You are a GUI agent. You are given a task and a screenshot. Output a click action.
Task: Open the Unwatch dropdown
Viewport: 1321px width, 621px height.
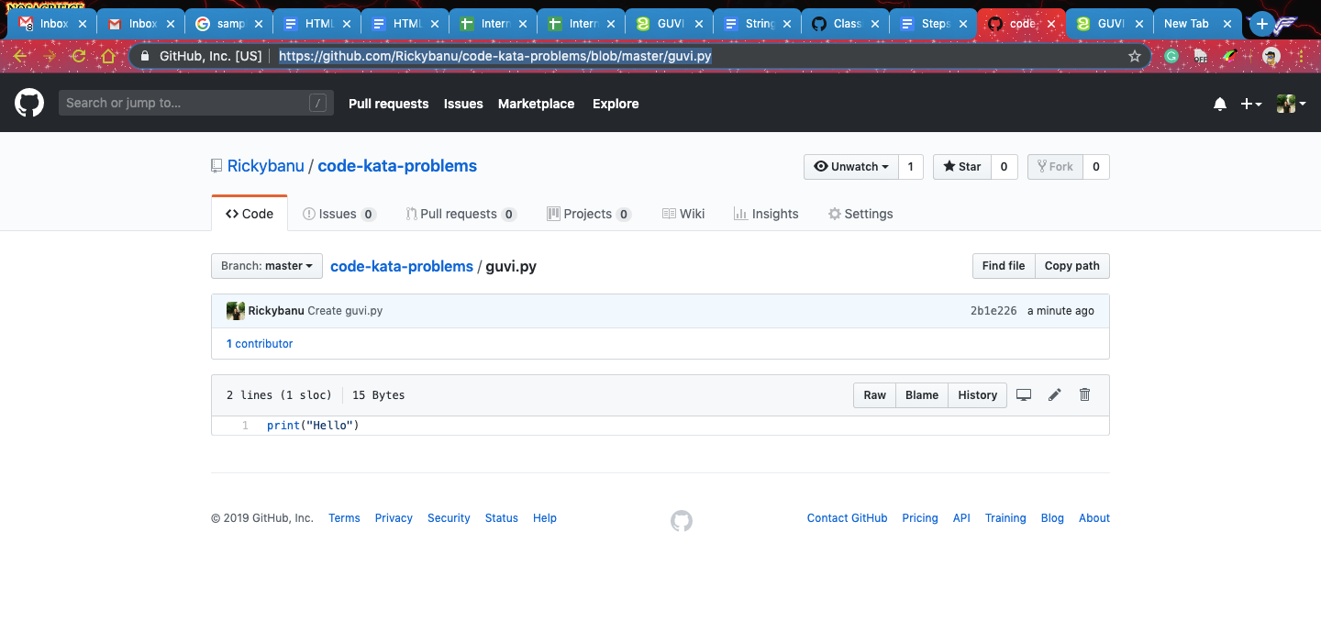click(849, 166)
